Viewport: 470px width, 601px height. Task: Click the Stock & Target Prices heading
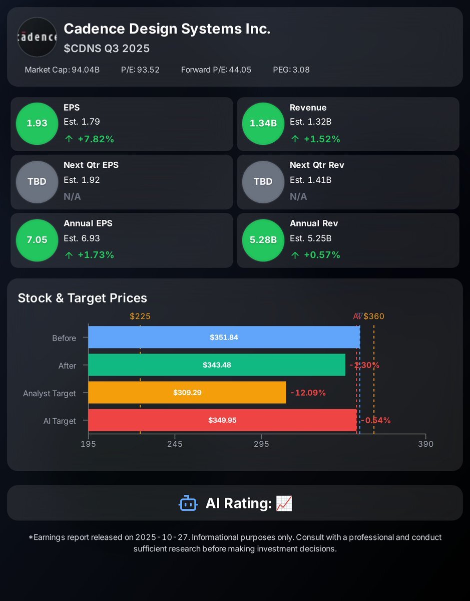tap(83, 298)
